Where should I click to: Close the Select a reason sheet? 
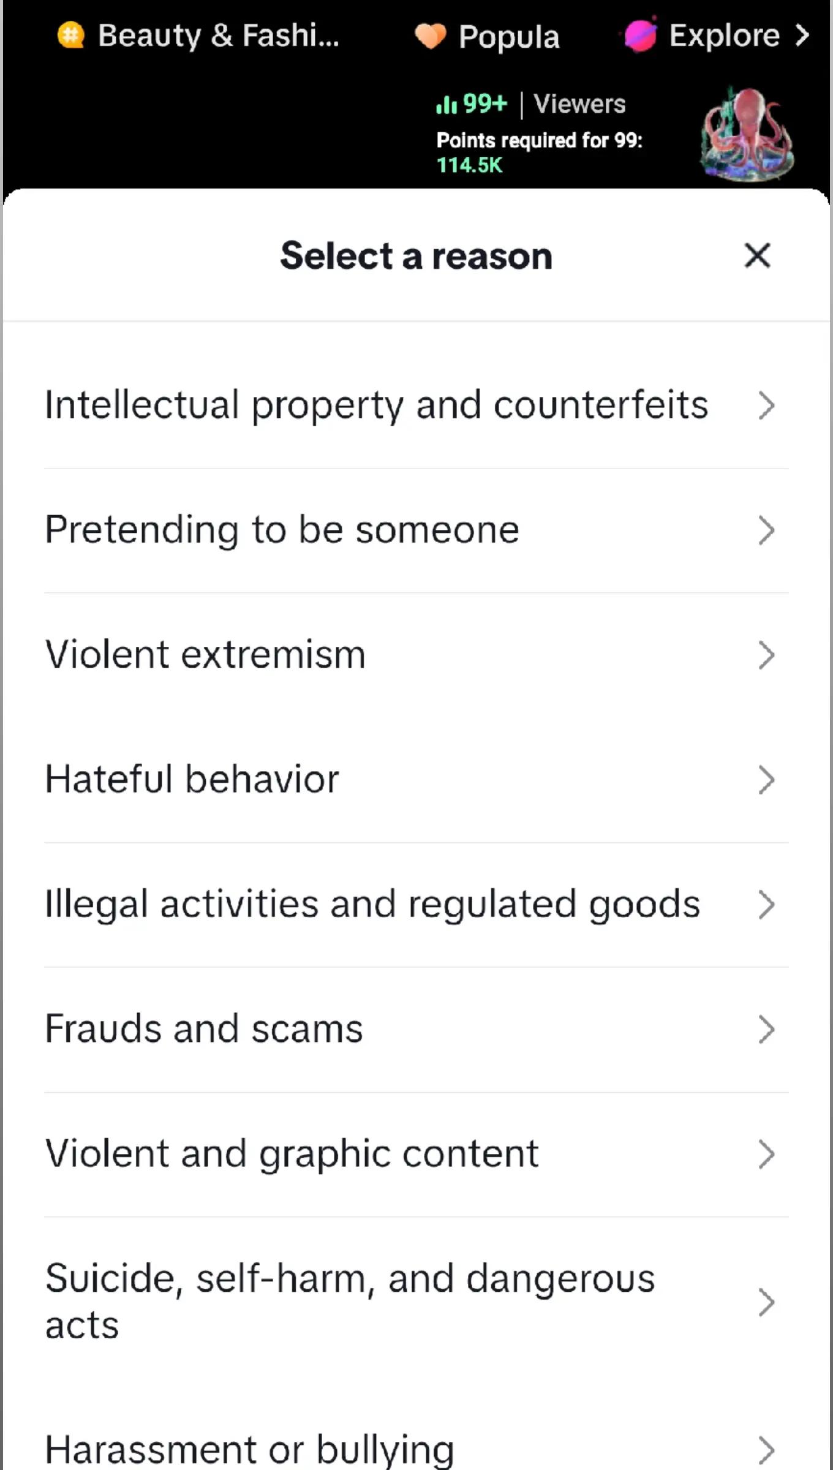(x=757, y=255)
